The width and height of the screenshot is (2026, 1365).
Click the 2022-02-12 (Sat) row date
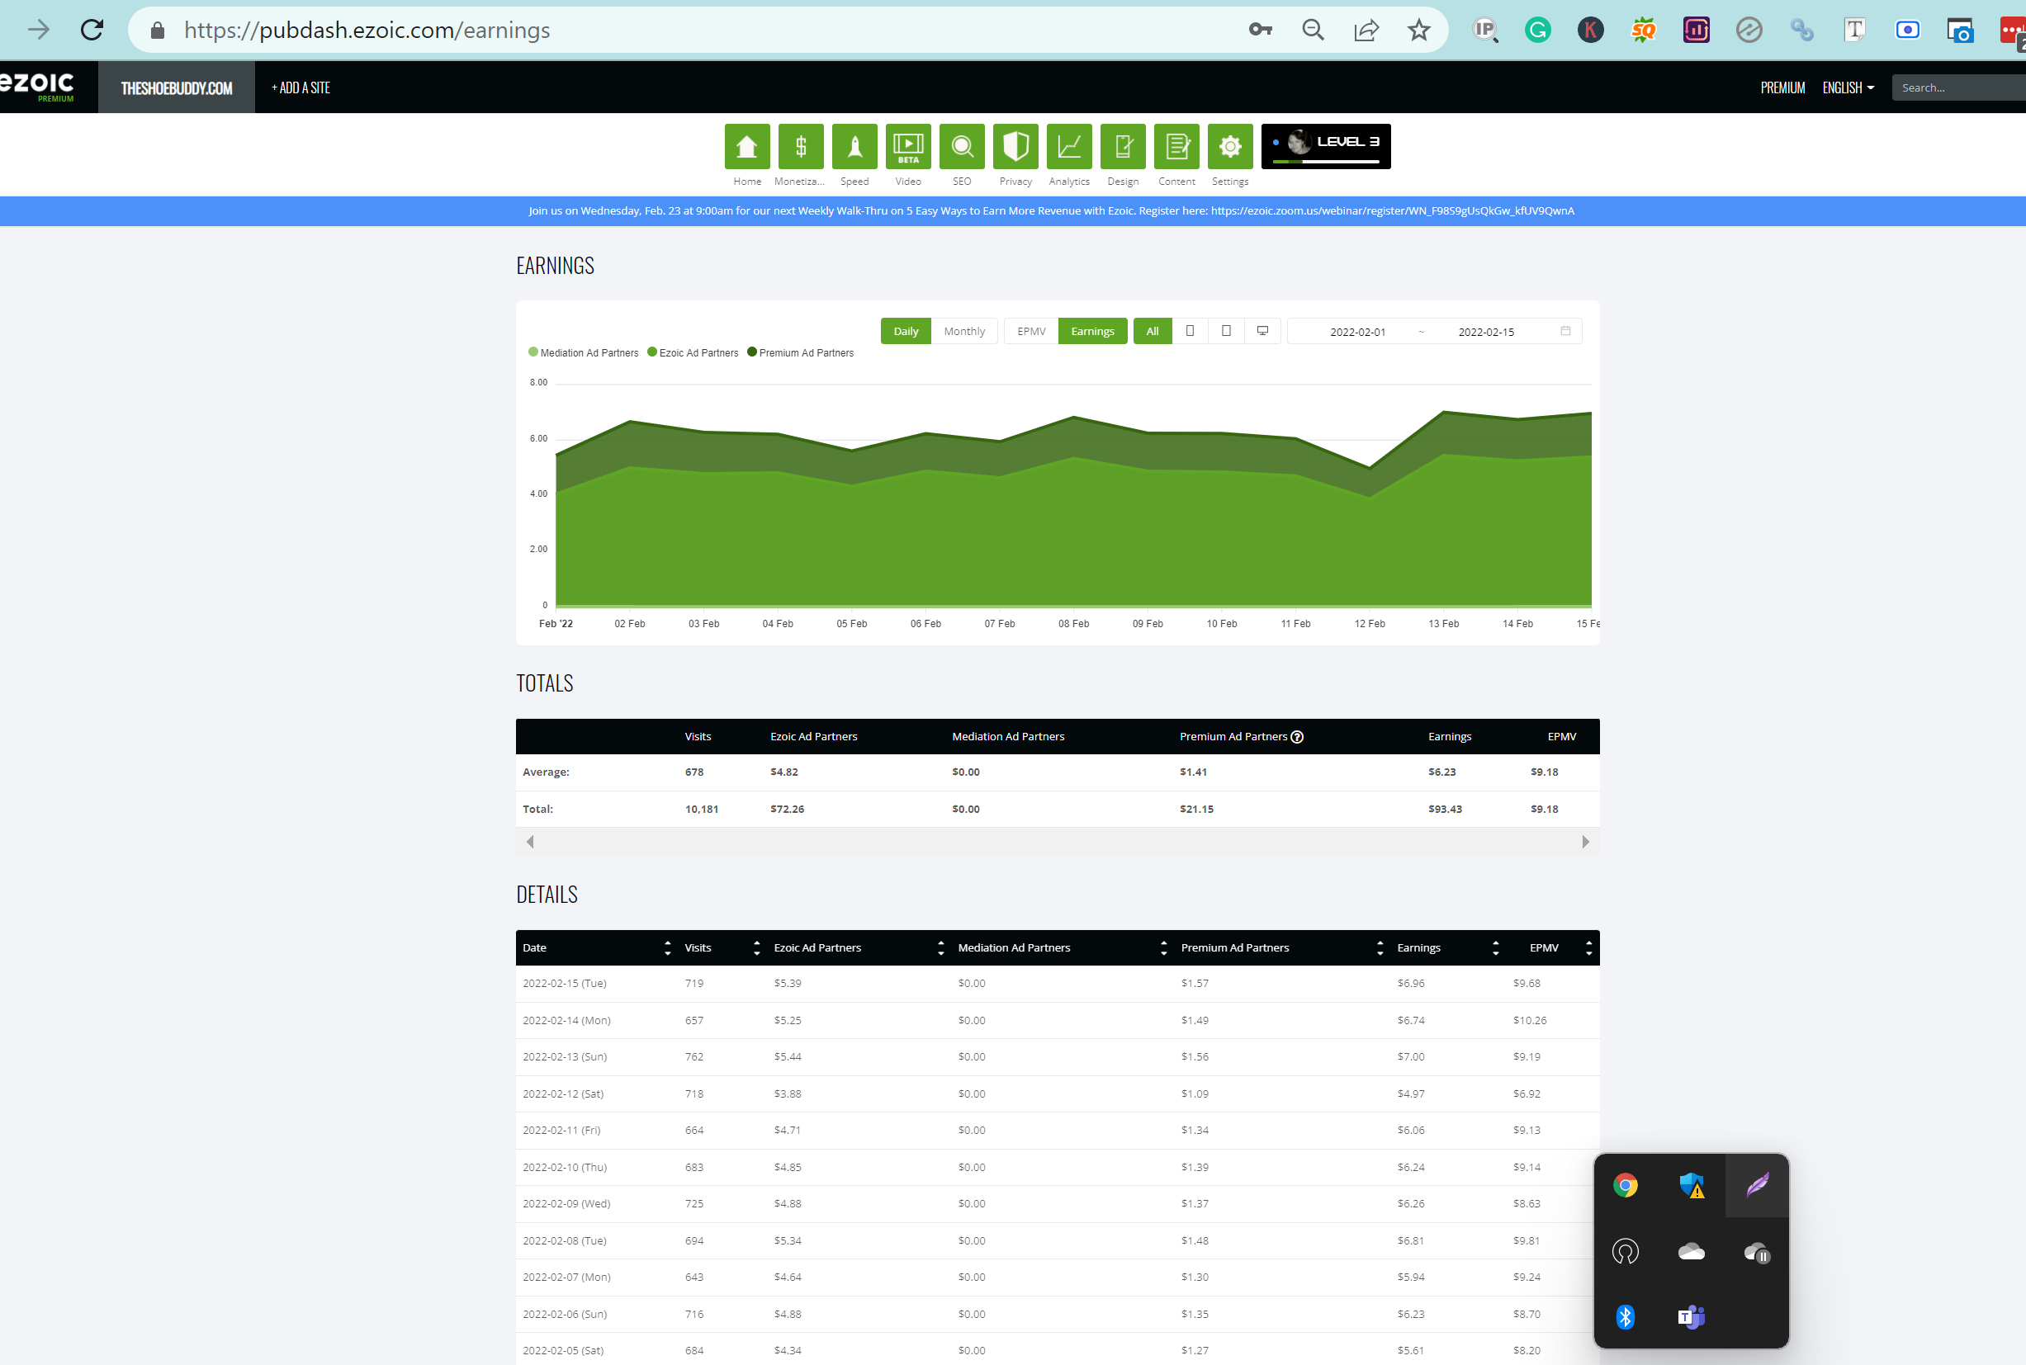(562, 1093)
